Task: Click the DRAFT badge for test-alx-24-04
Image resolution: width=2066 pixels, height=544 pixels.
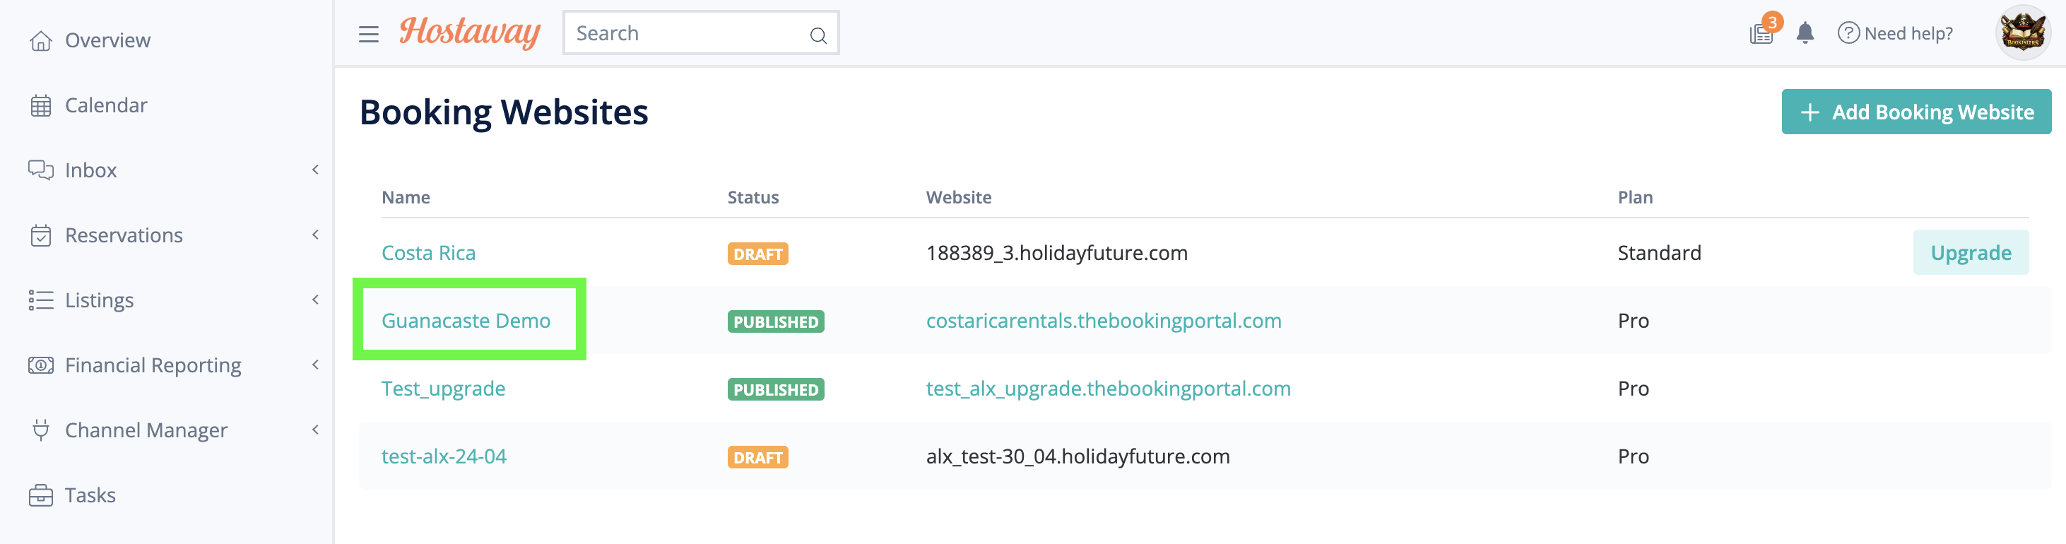Action: (x=757, y=457)
